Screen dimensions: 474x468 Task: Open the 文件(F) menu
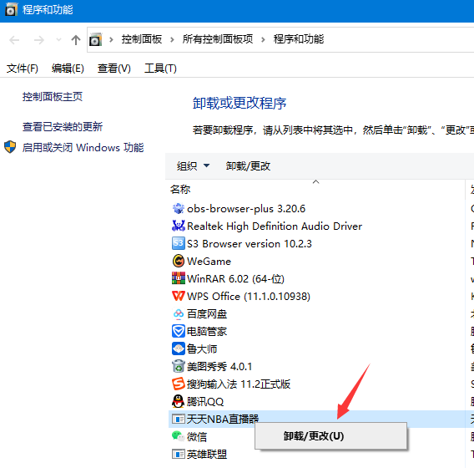(23, 69)
